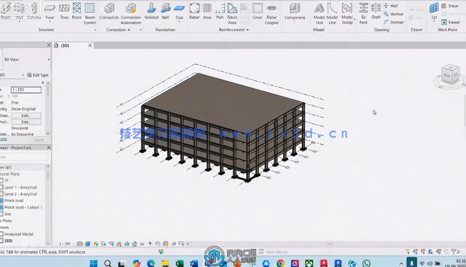Screen dimensions: 466x267
Task: Open the 3D View type selector dropdown
Action: click(x=48, y=60)
